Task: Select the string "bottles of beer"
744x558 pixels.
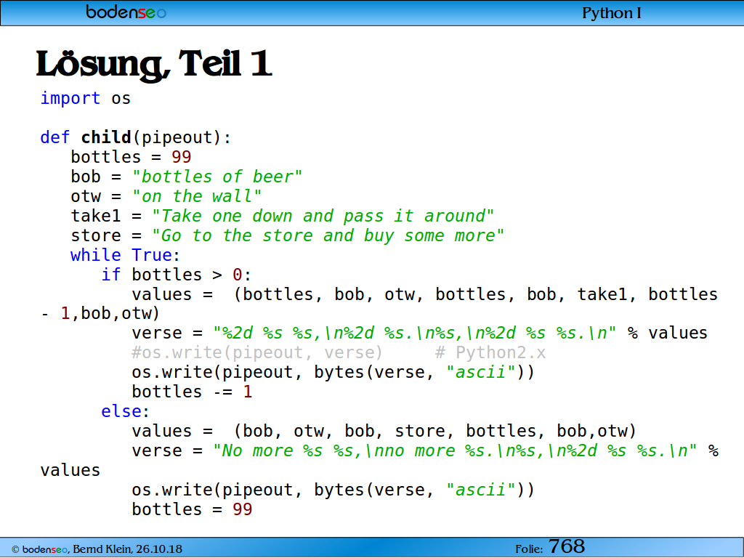Action: pyautogui.click(x=217, y=177)
